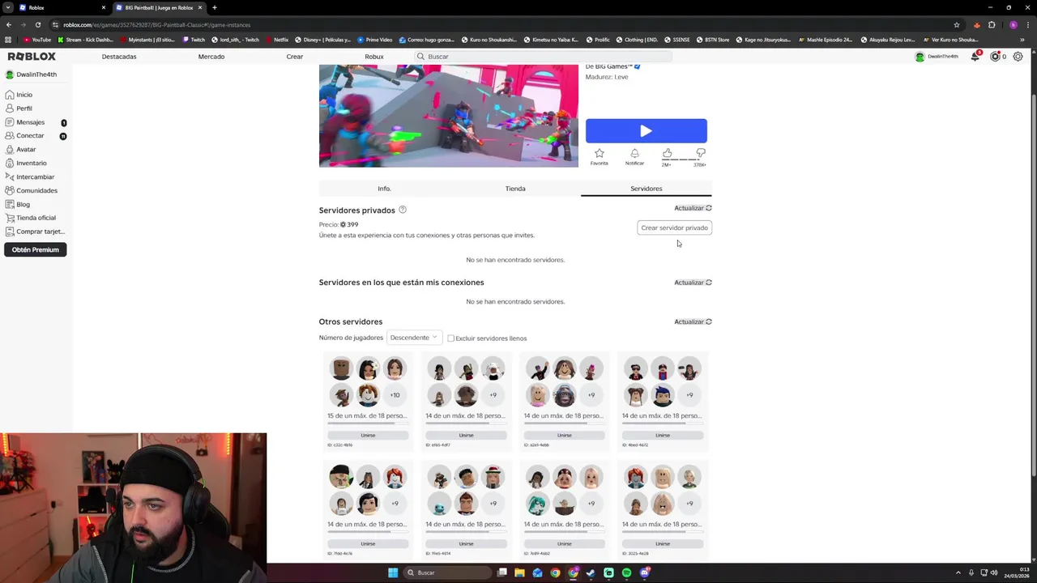Open the notifications bell in Roblox header

tap(975, 57)
